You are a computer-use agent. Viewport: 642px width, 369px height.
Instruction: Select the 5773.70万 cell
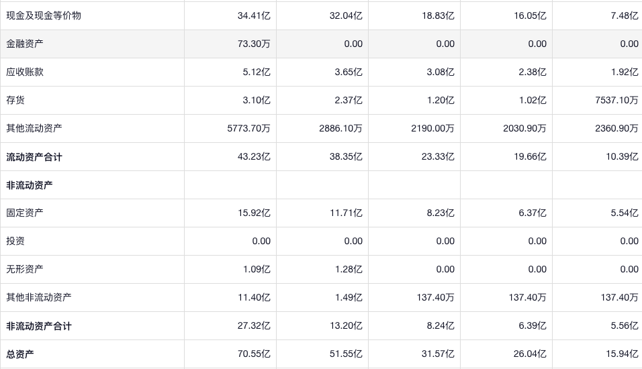(x=249, y=128)
